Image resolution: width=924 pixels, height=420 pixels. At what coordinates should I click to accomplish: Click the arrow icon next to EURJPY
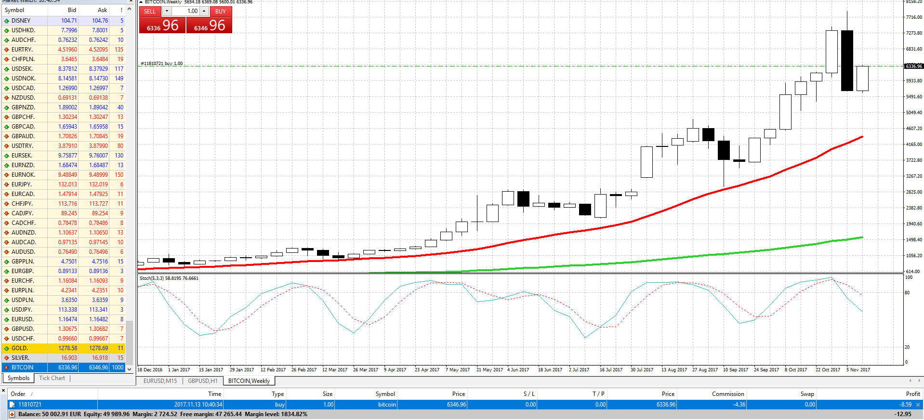click(7, 184)
